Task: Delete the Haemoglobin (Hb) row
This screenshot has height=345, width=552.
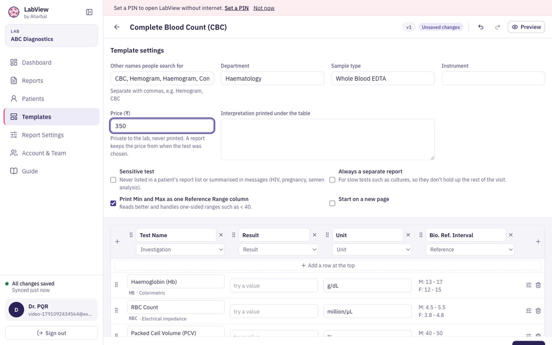Action: coord(538,285)
